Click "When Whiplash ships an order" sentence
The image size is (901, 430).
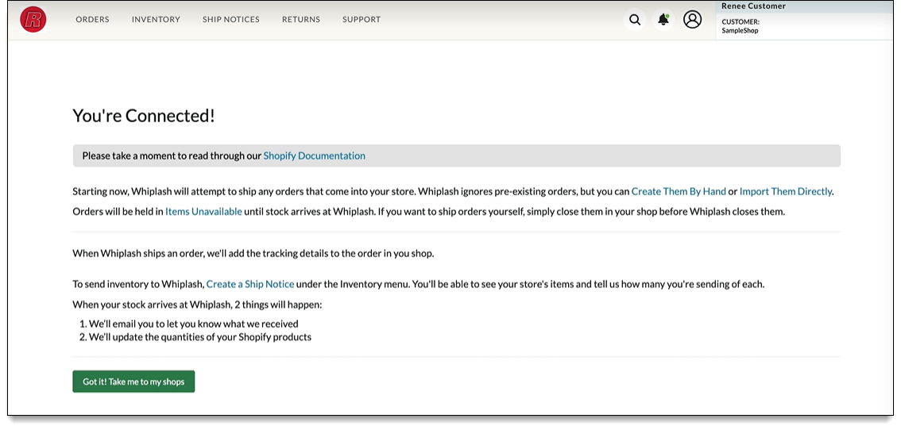point(253,253)
